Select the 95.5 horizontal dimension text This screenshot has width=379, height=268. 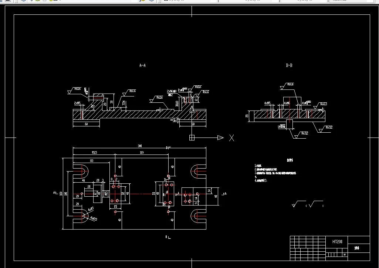[94, 153]
